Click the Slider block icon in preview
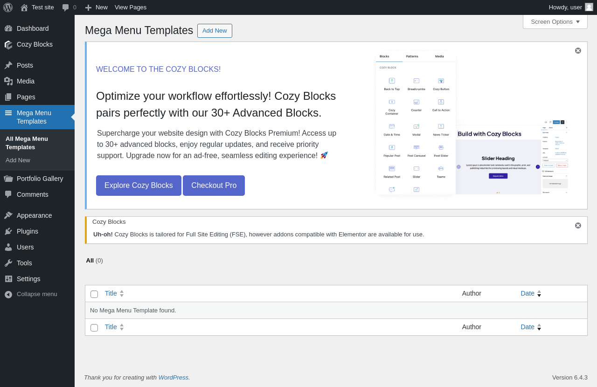Viewport: 597px width, 387px height. (x=417, y=168)
